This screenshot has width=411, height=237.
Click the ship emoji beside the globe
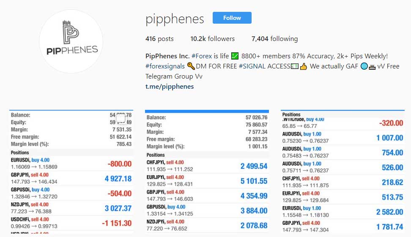point(373,66)
